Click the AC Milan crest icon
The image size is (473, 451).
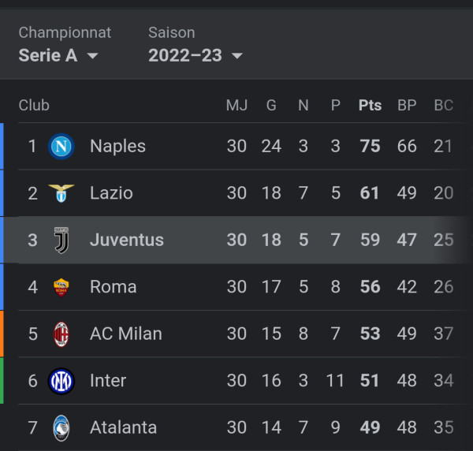click(61, 334)
